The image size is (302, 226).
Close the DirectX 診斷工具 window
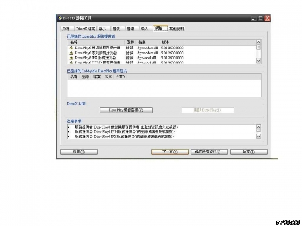[x=268, y=18]
